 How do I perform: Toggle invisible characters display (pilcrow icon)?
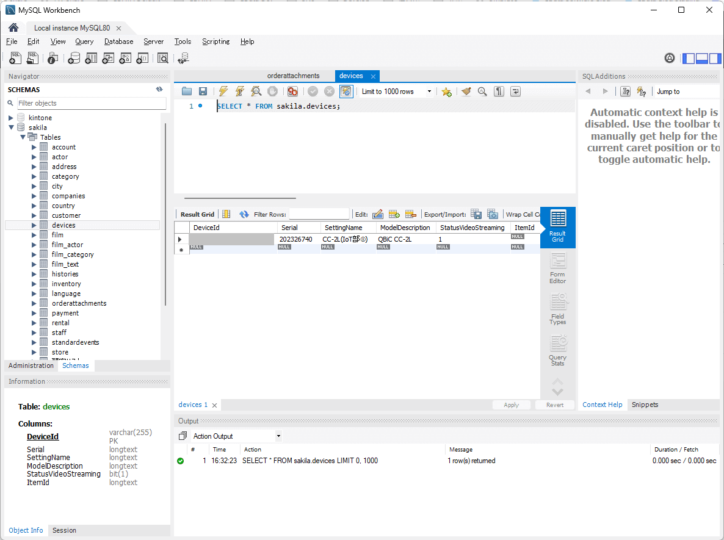coord(499,92)
